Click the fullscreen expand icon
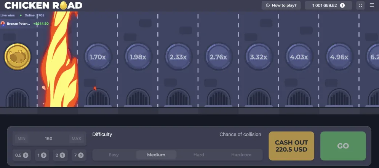The image size is (379, 168). click(360, 5)
